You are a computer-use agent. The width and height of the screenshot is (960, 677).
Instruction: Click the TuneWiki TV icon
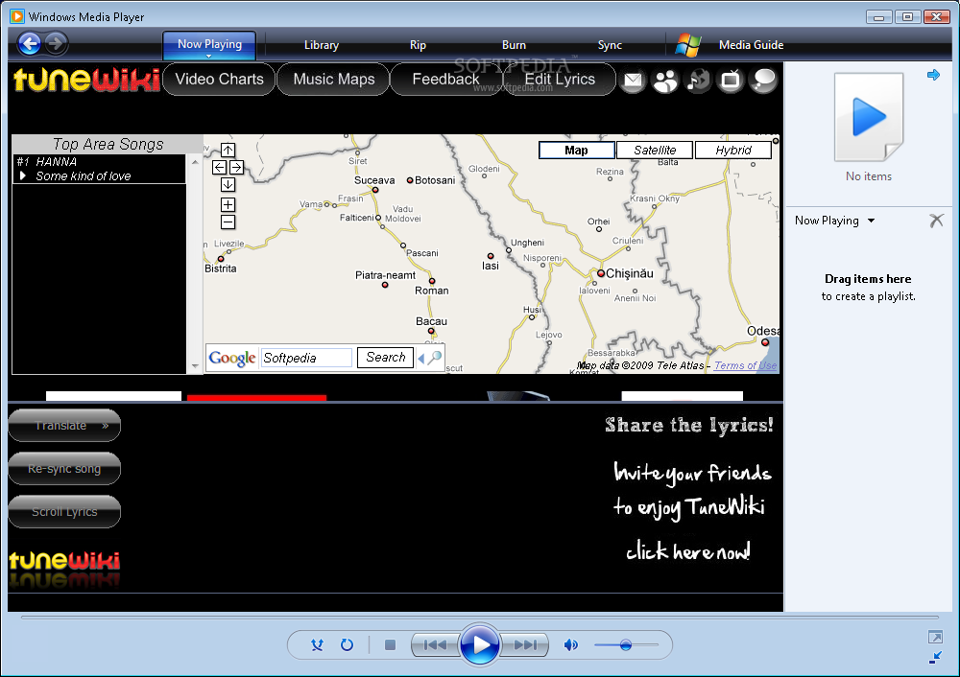pos(731,81)
